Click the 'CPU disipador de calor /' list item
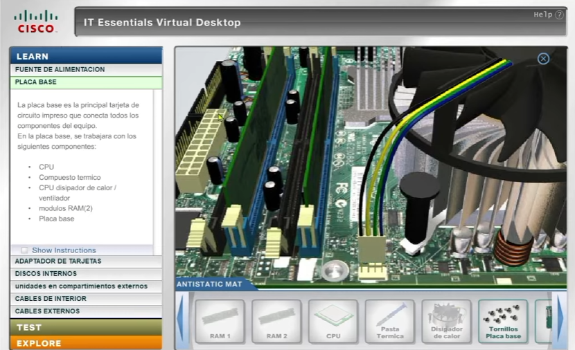The height and width of the screenshot is (350, 575). [78, 187]
